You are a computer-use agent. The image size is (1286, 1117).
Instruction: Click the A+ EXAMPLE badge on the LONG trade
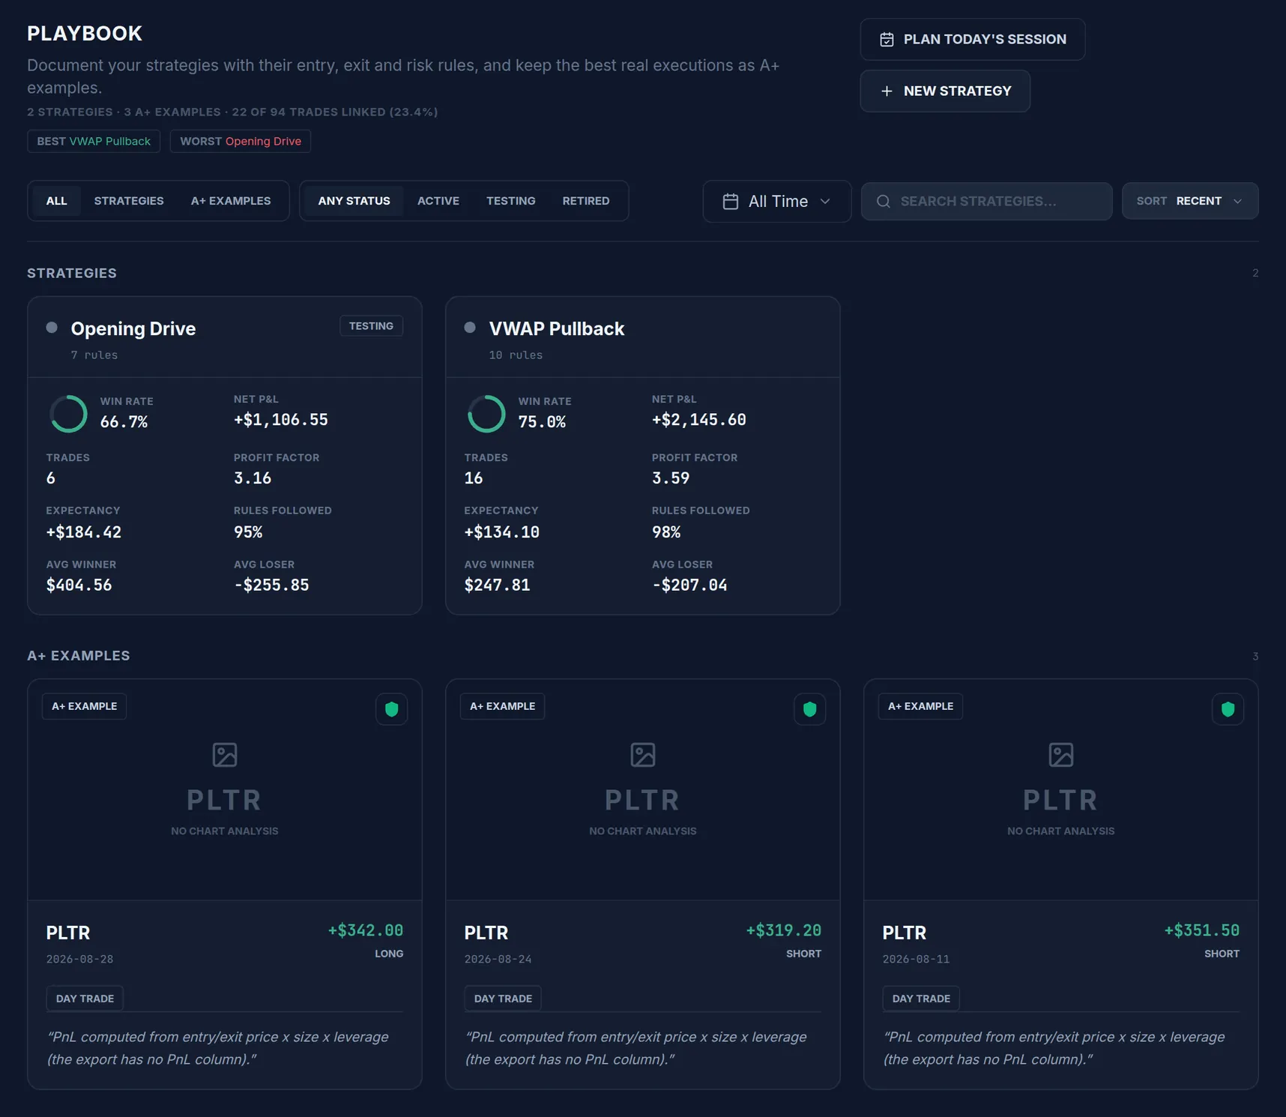(85, 706)
